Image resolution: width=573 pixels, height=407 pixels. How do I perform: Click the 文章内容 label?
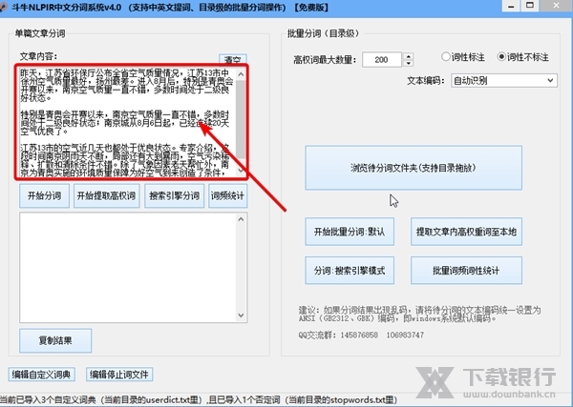pos(38,56)
